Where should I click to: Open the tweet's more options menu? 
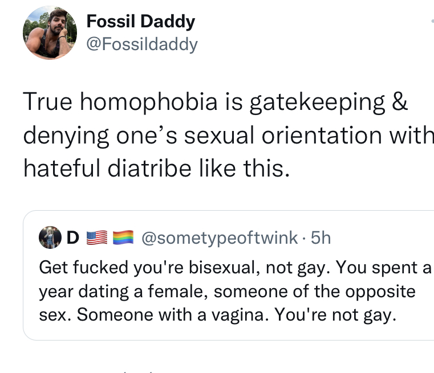click(432, 21)
